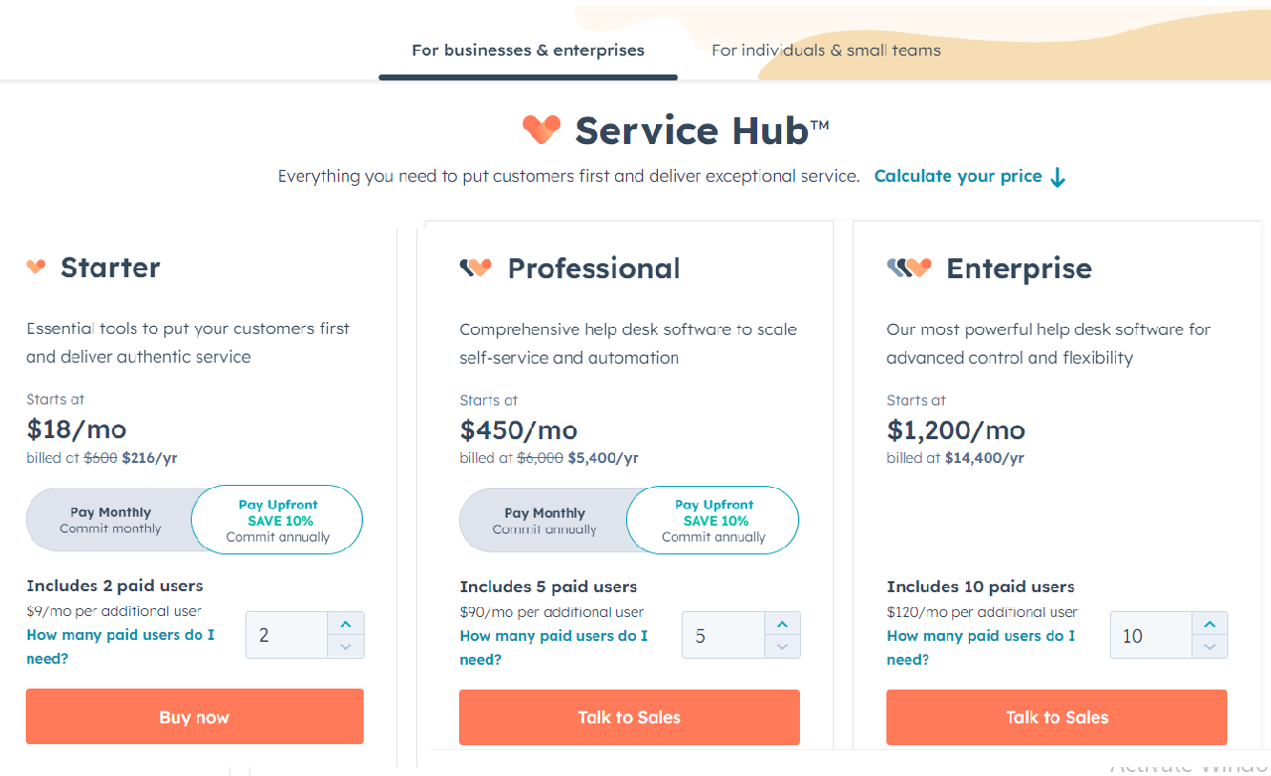Choose Pay Upfront Save 10% under Professional
1271x776 pixels.
(x=714, y=521)
